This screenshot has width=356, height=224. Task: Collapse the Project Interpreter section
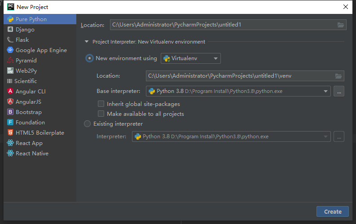pos(87,42)
